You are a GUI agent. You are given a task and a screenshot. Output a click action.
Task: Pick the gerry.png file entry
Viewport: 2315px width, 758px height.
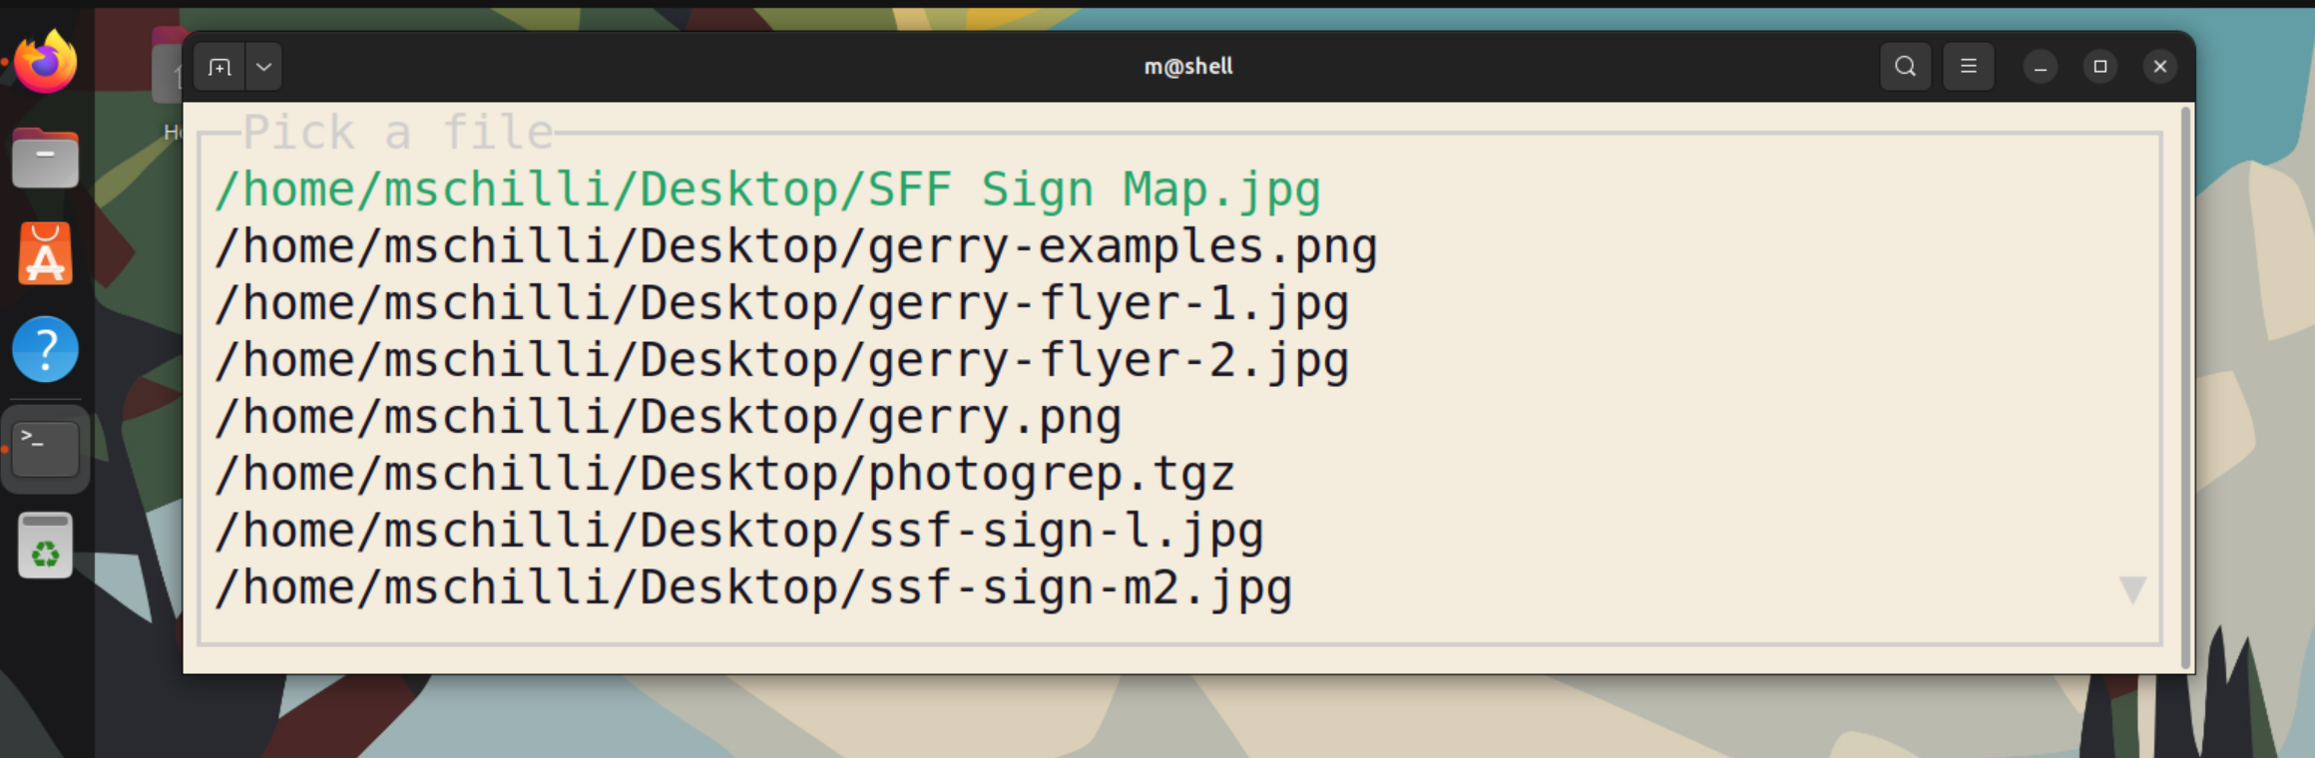(x=668, y=417)
